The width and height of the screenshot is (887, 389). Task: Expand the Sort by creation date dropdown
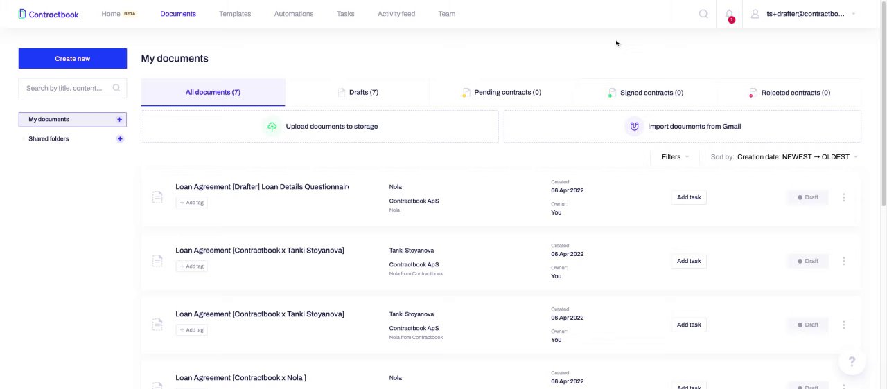[x=797, y=157]
